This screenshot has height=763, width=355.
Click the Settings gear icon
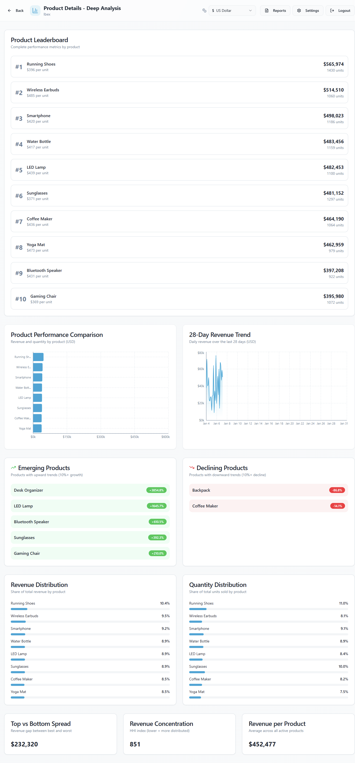point(299,11)
